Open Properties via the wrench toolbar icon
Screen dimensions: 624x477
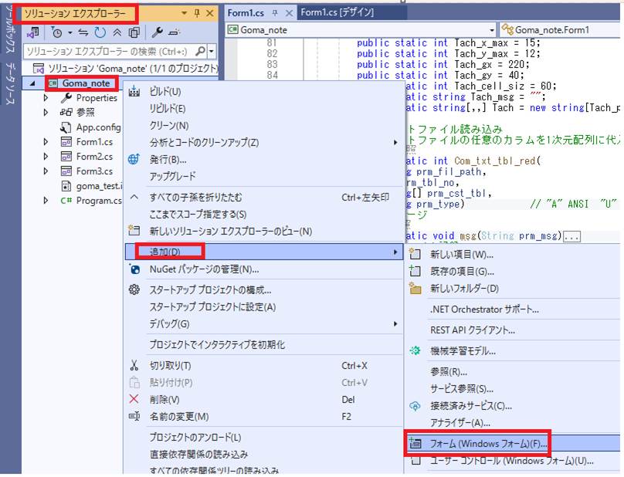156,32
